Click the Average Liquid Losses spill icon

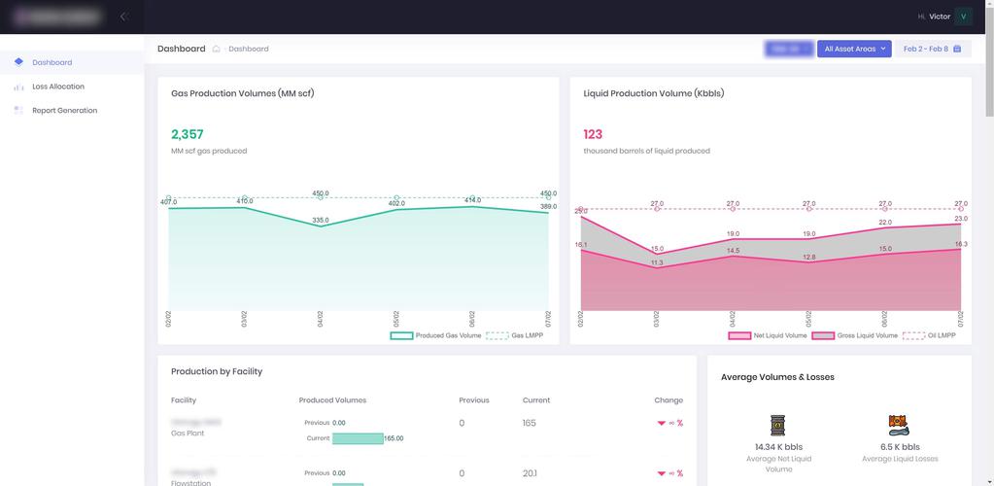[898, 425]
